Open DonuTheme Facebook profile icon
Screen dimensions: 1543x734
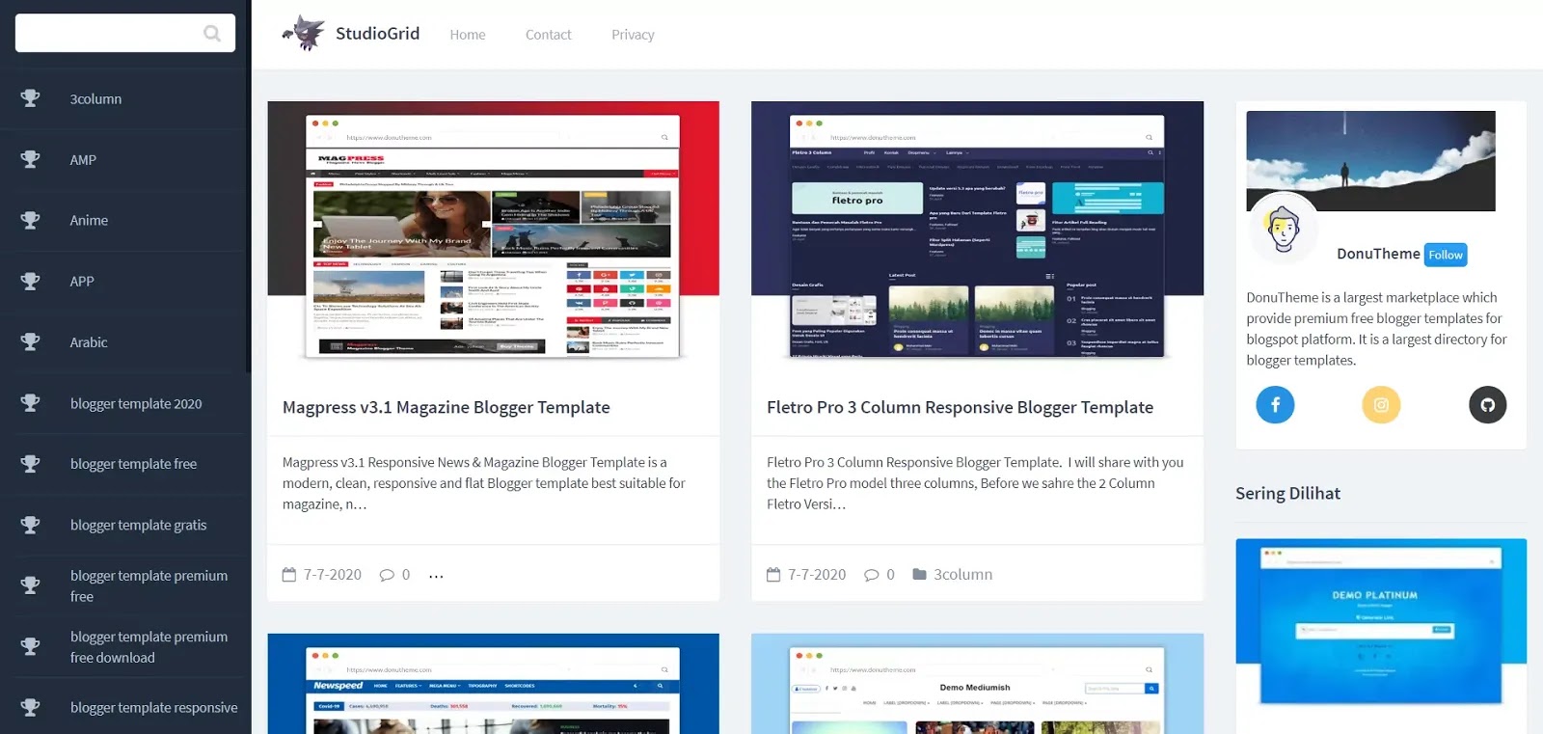[1275, 404]
